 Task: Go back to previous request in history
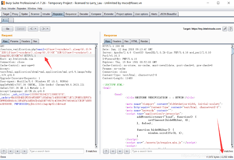point(31,29)
